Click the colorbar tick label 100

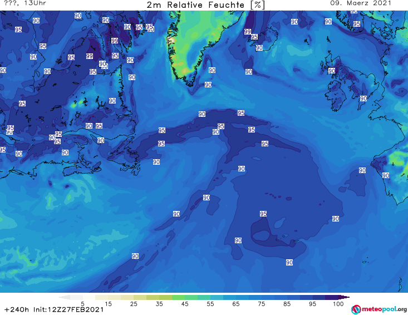(338, 304)
